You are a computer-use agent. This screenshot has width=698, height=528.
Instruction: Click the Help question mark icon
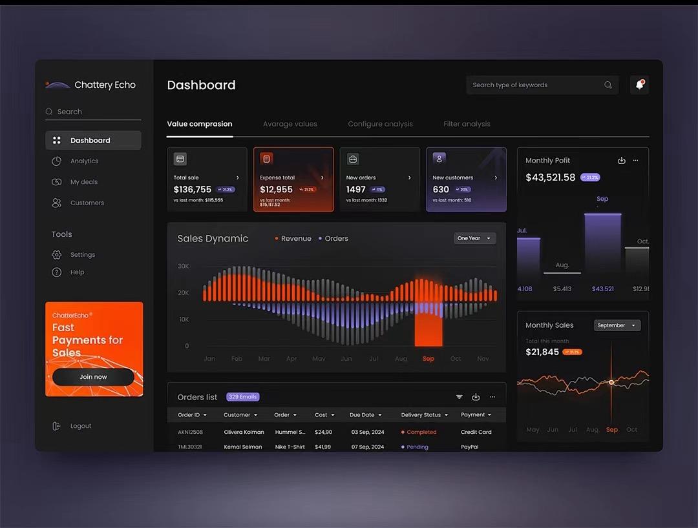[x=56, y=272]
